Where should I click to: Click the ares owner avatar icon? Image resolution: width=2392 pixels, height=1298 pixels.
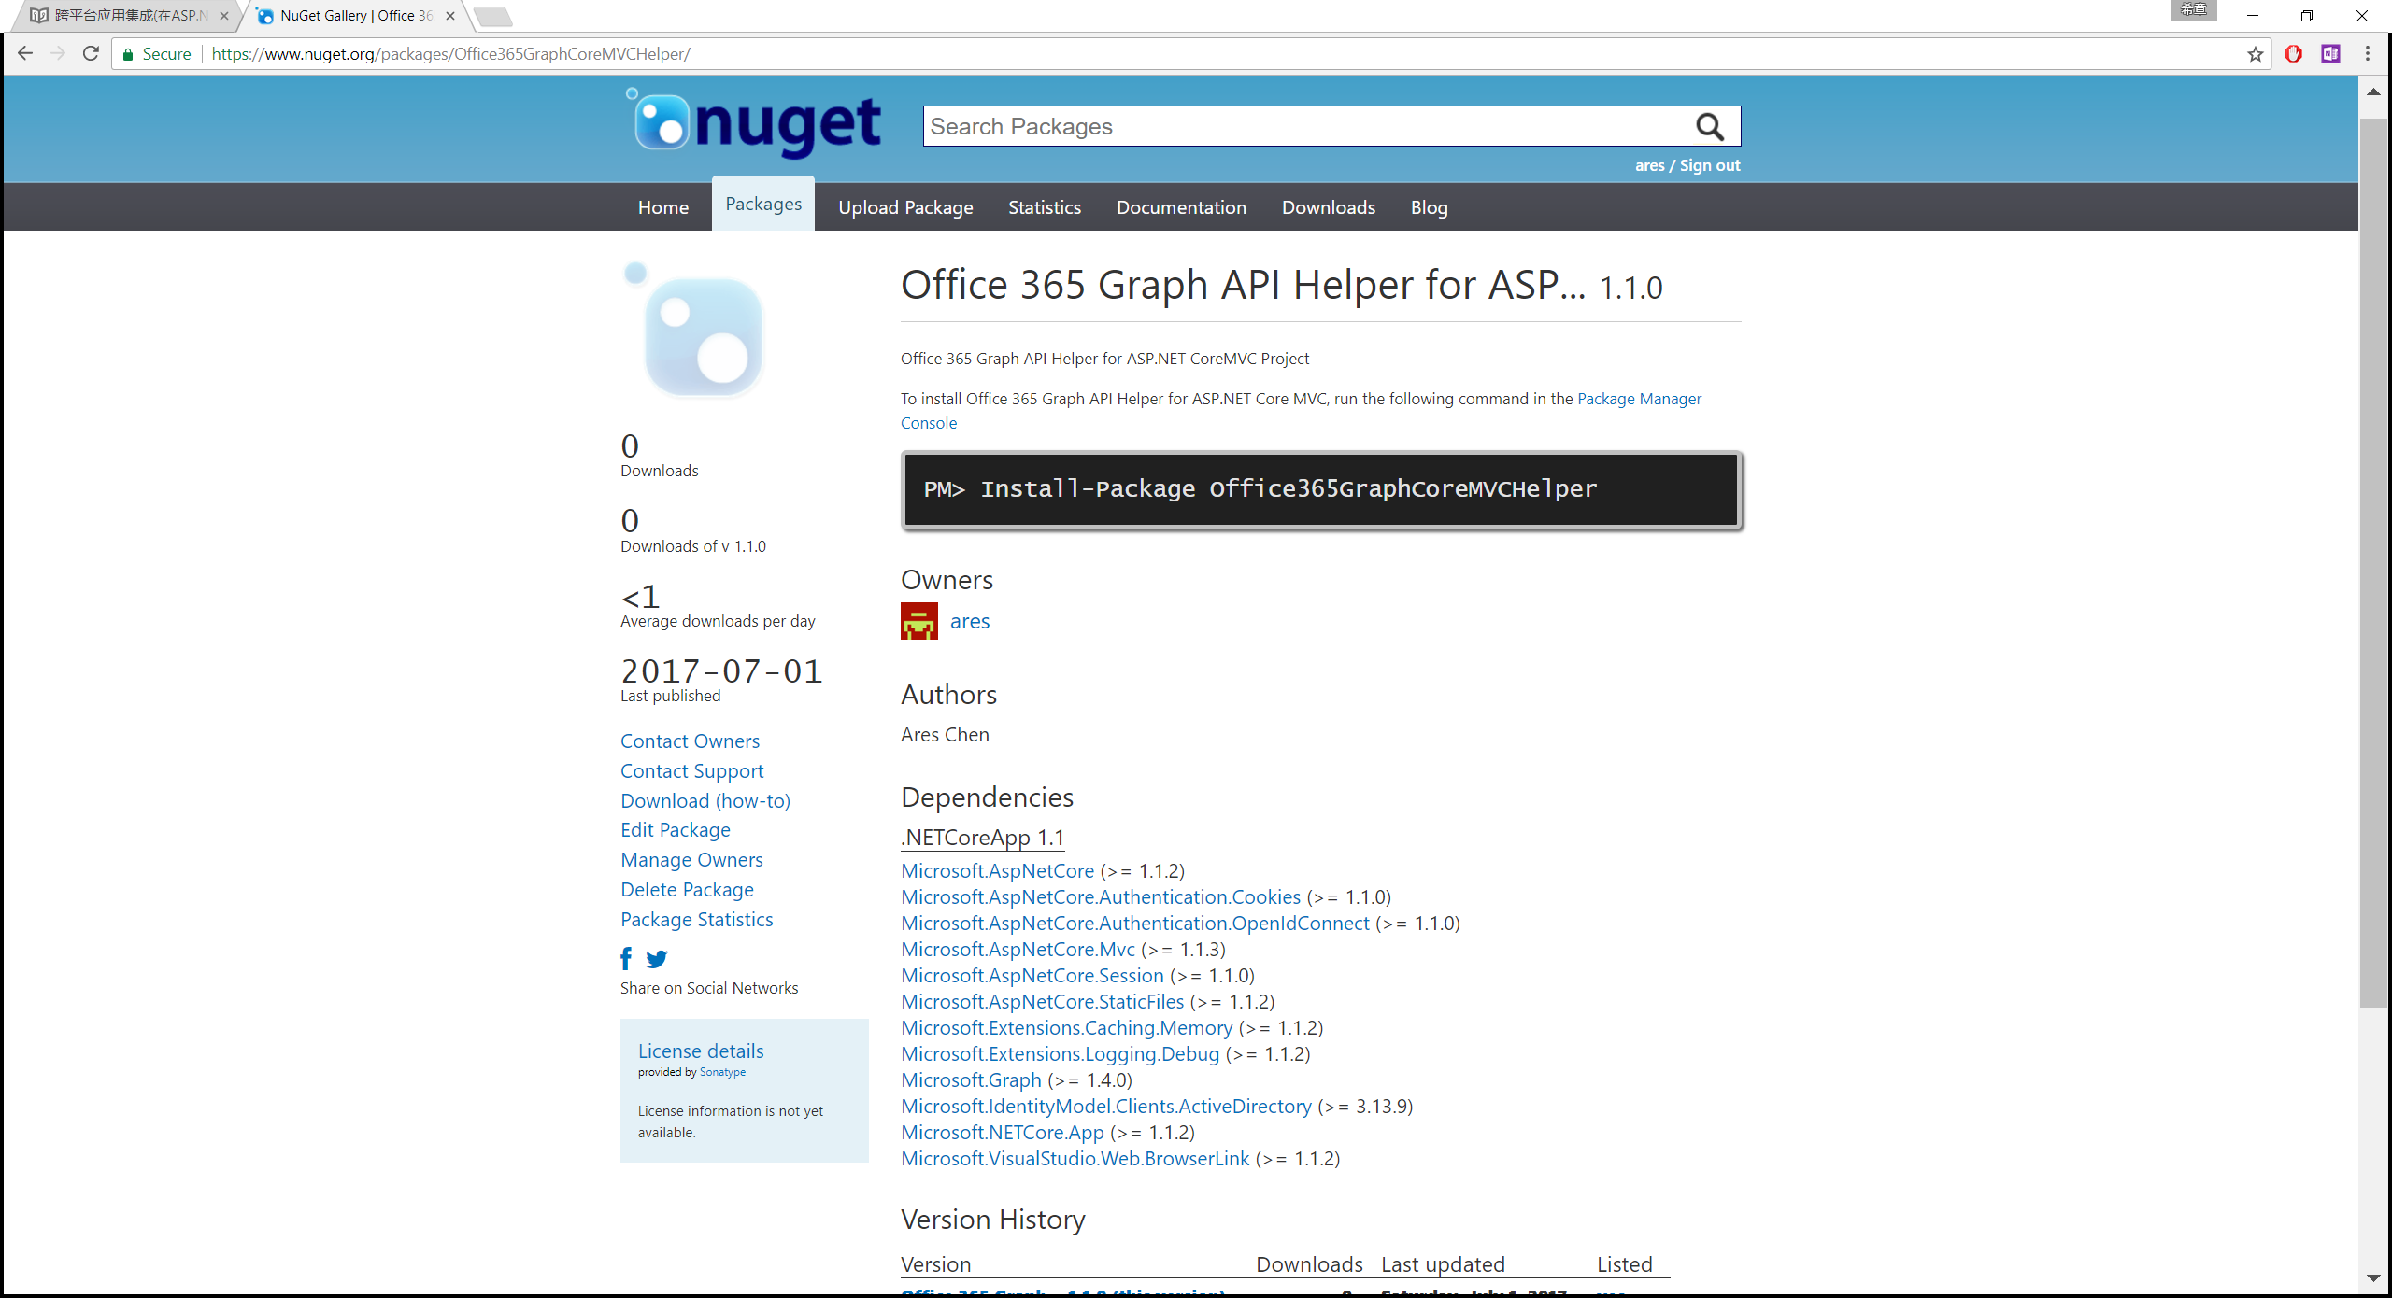[x=919, y=620]
